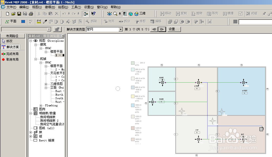Screen dimensions: 272x157
Task: Open the 工具(T) menu
Action: point(76,7)
